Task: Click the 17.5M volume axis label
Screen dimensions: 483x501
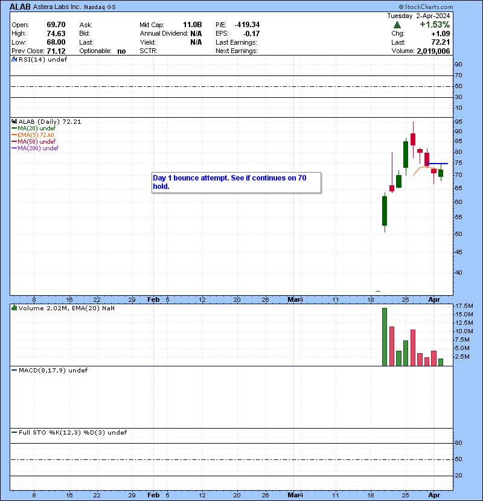Action: click(464, 306)
